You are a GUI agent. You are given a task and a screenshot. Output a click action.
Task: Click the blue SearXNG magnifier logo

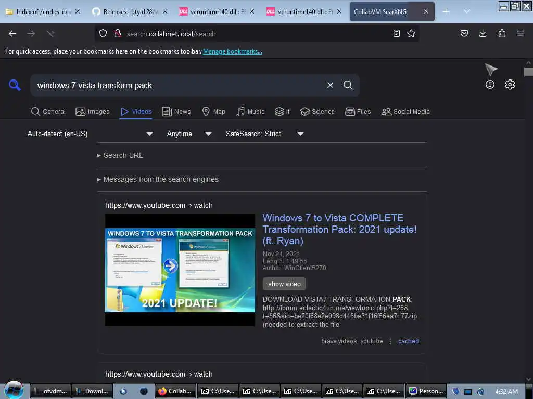(x=15, y=85)
